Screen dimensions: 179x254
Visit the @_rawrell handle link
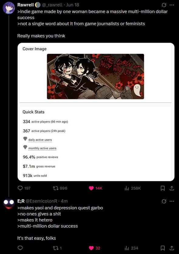[x=52, y=5]
